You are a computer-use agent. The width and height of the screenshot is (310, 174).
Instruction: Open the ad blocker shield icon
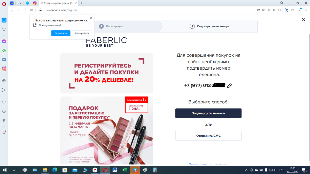tap(269, 10)
